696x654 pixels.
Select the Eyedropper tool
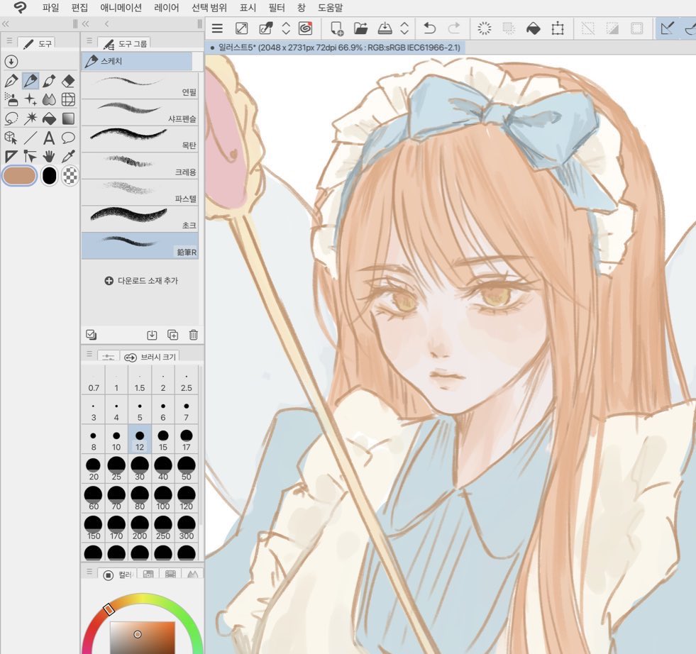tap(68, 156)
